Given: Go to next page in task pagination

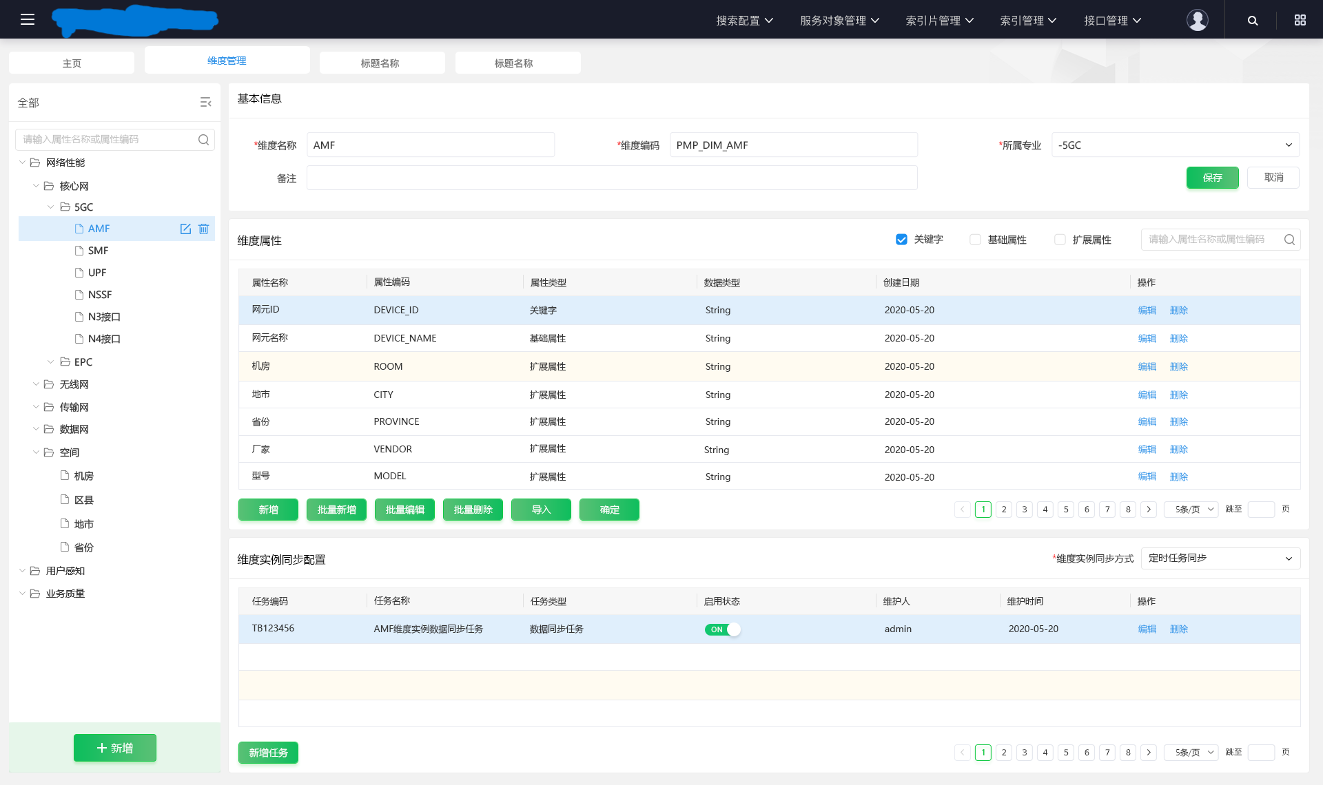Looking at the screenshot, I should click(1149, 753).
